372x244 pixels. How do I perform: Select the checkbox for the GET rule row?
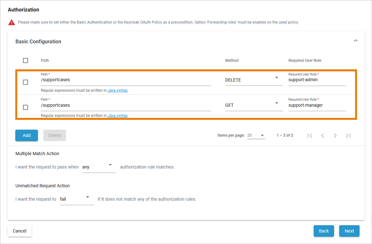click(25, 107)
